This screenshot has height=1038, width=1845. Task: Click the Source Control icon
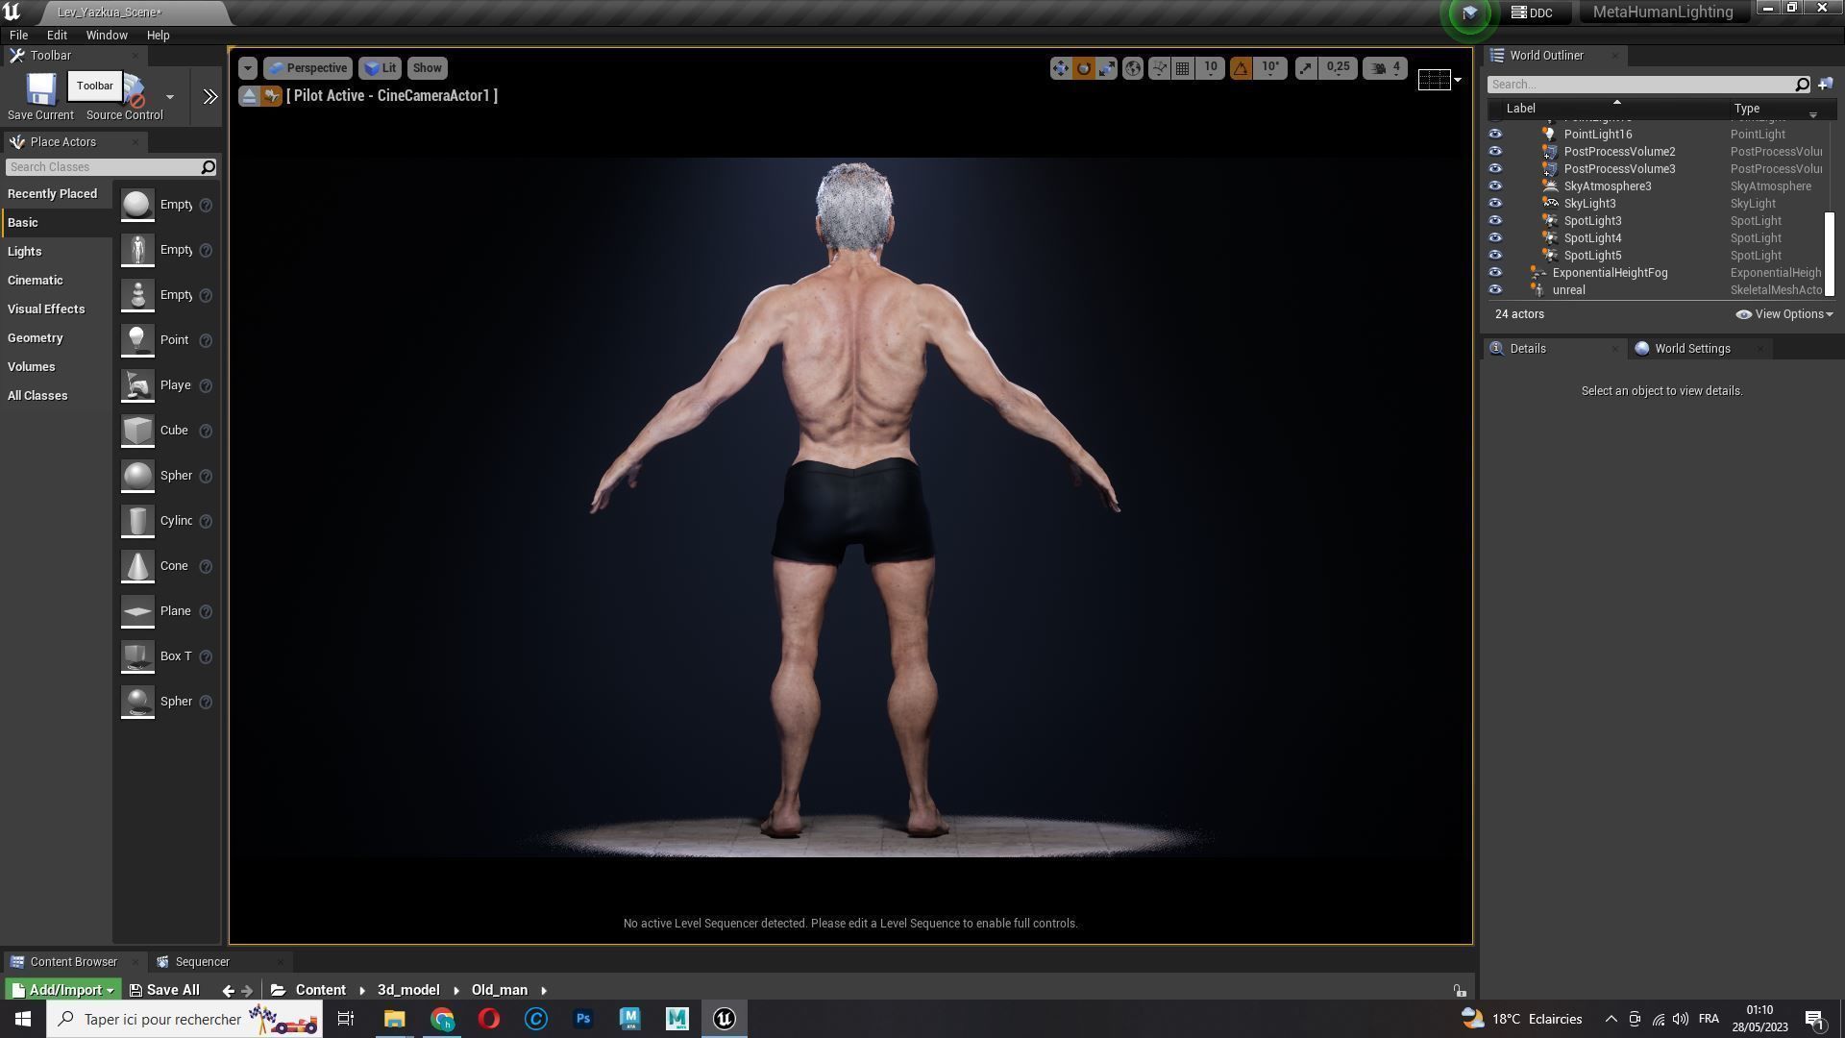tap(133, 91)
